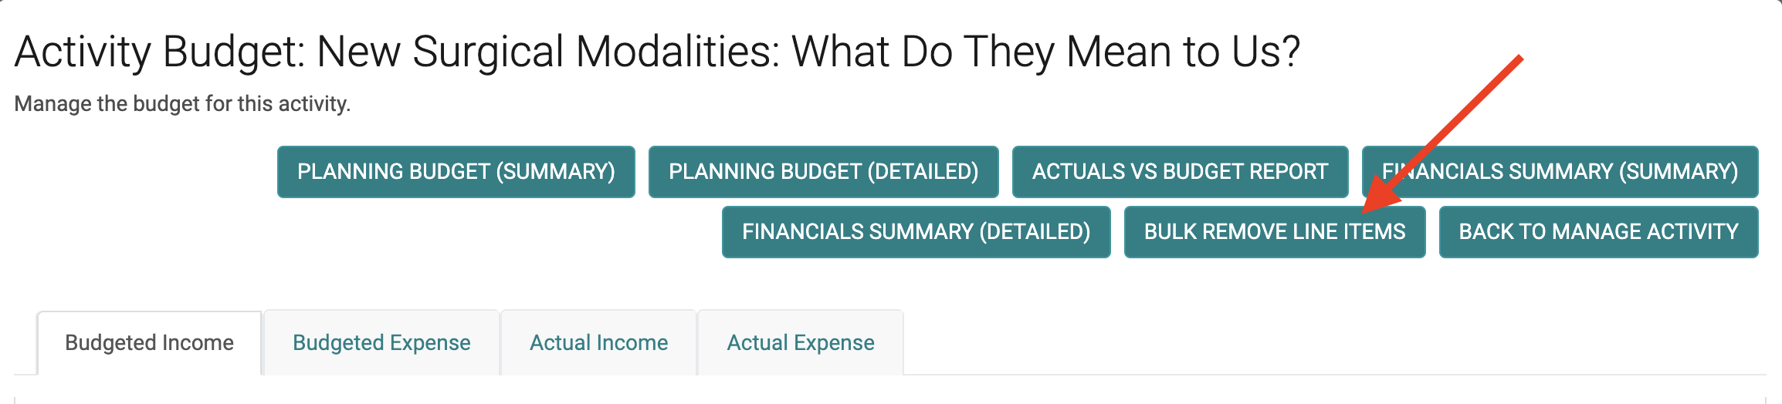Show the budgeted expense items tab
The image size is (1782, 404).
pos(381,342)
